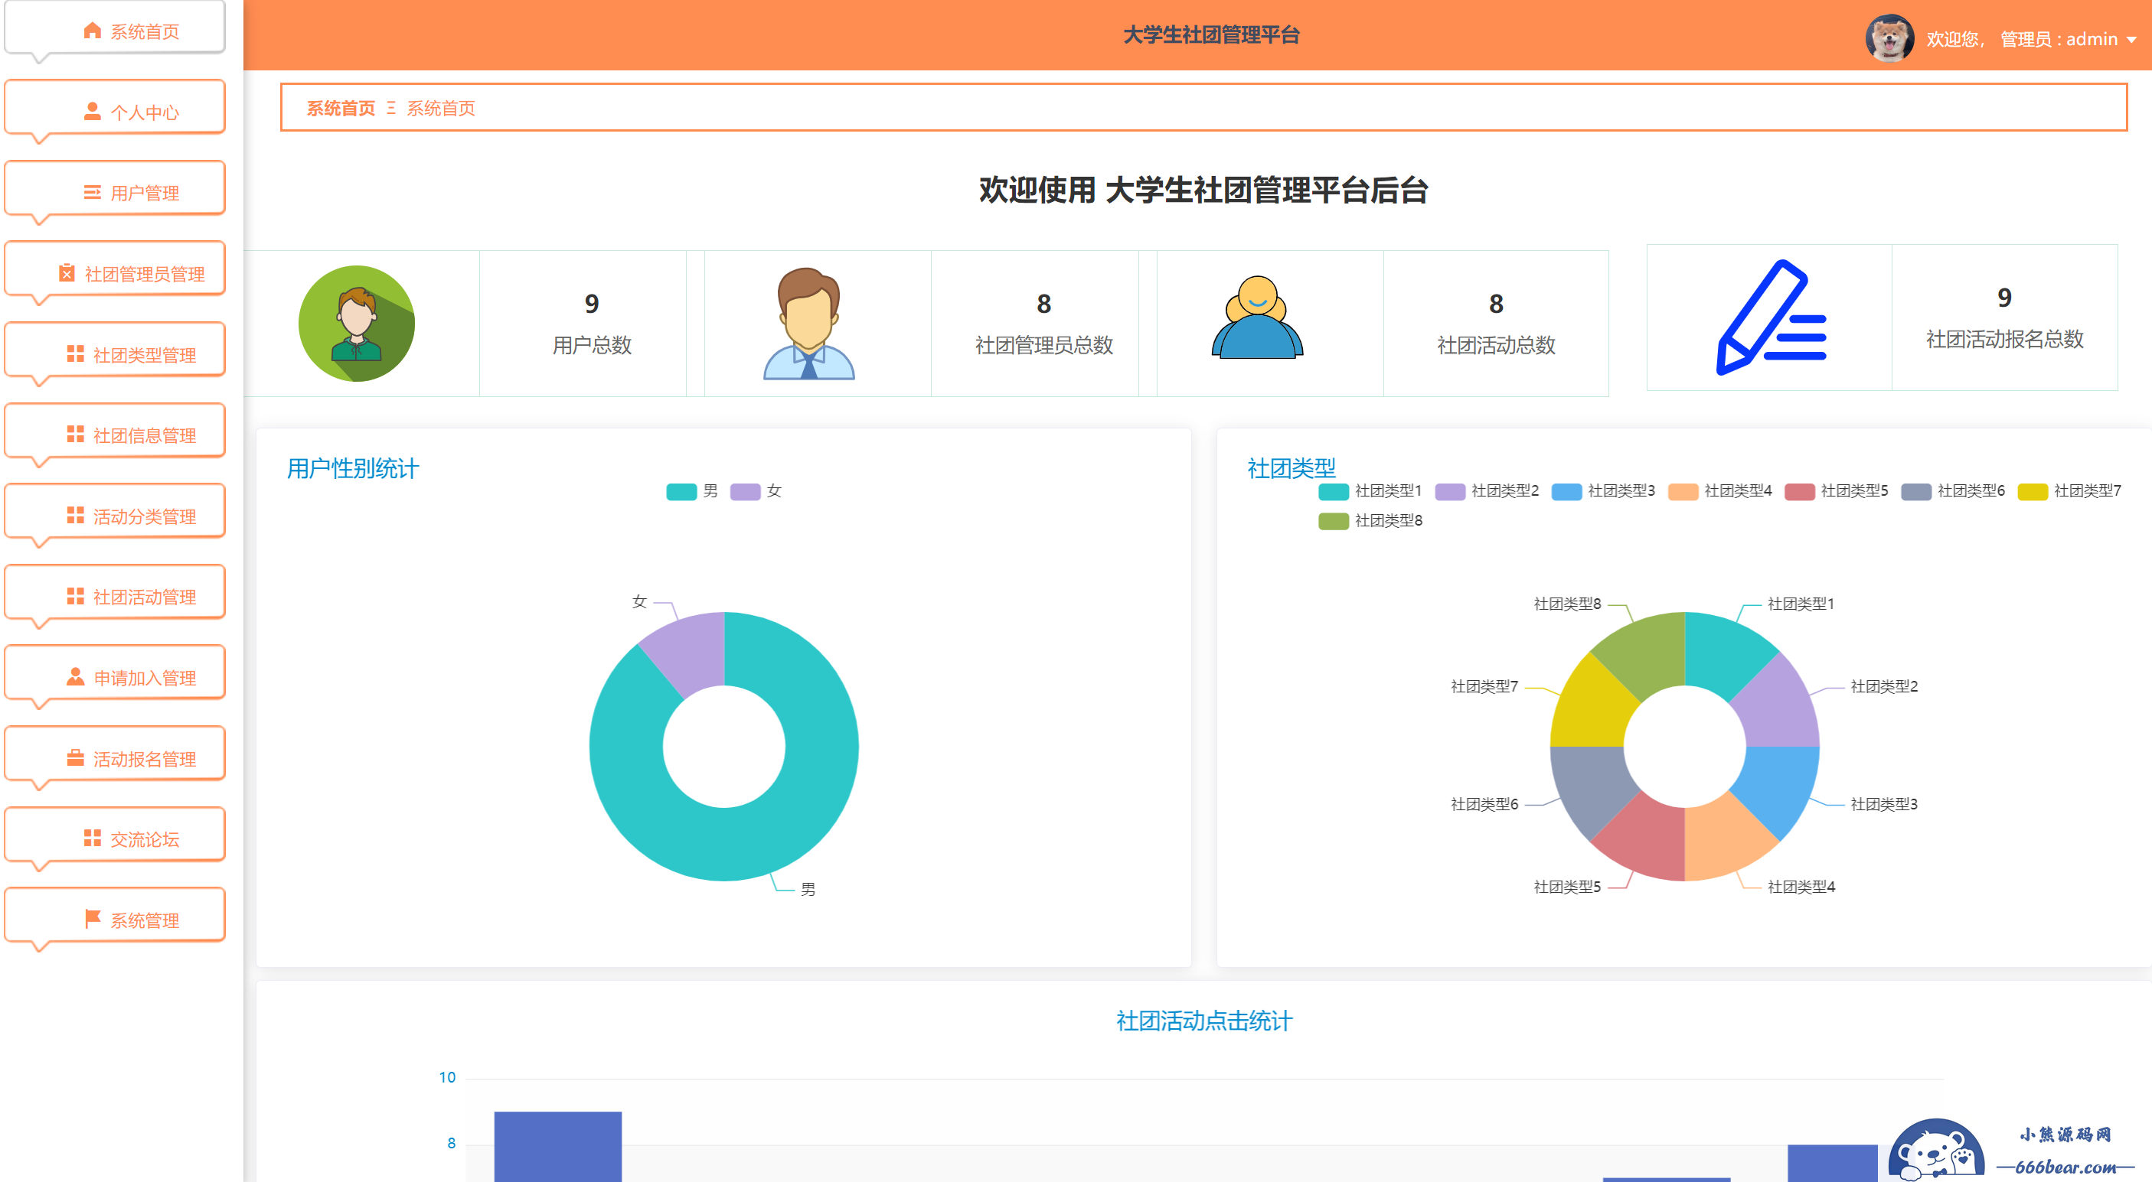Click the 社团活动点击统计 chart title
The width and height of the screenshot is (2152, 1182).
click(x=1203, y=1020)
